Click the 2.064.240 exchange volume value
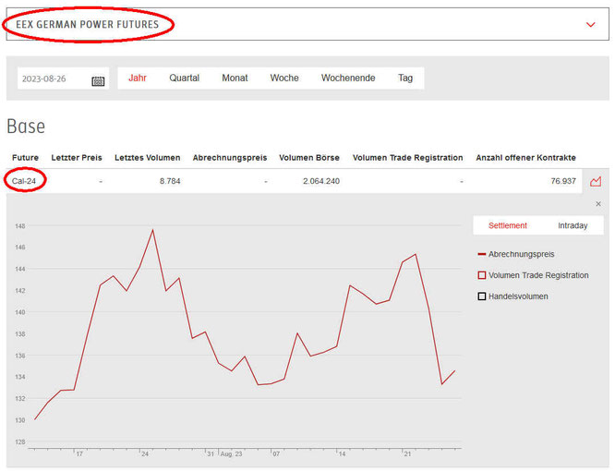 321,181
